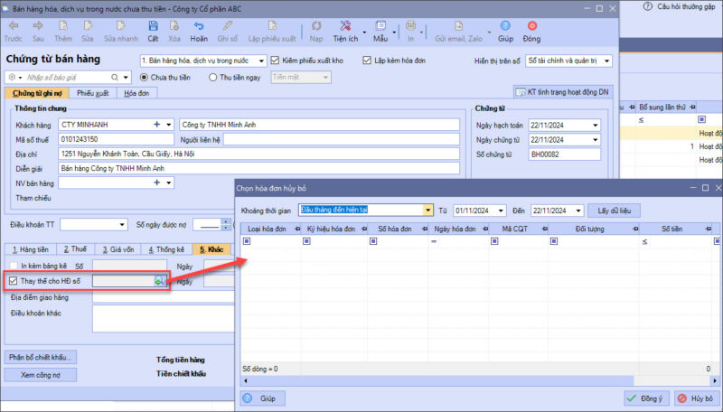Click the plus icon beside Khách hàng field
Screen dimensions: 723x412
click(156, 125)
